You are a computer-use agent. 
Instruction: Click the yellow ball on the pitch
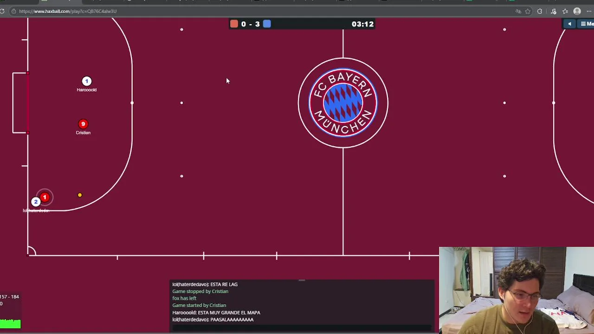80,195
